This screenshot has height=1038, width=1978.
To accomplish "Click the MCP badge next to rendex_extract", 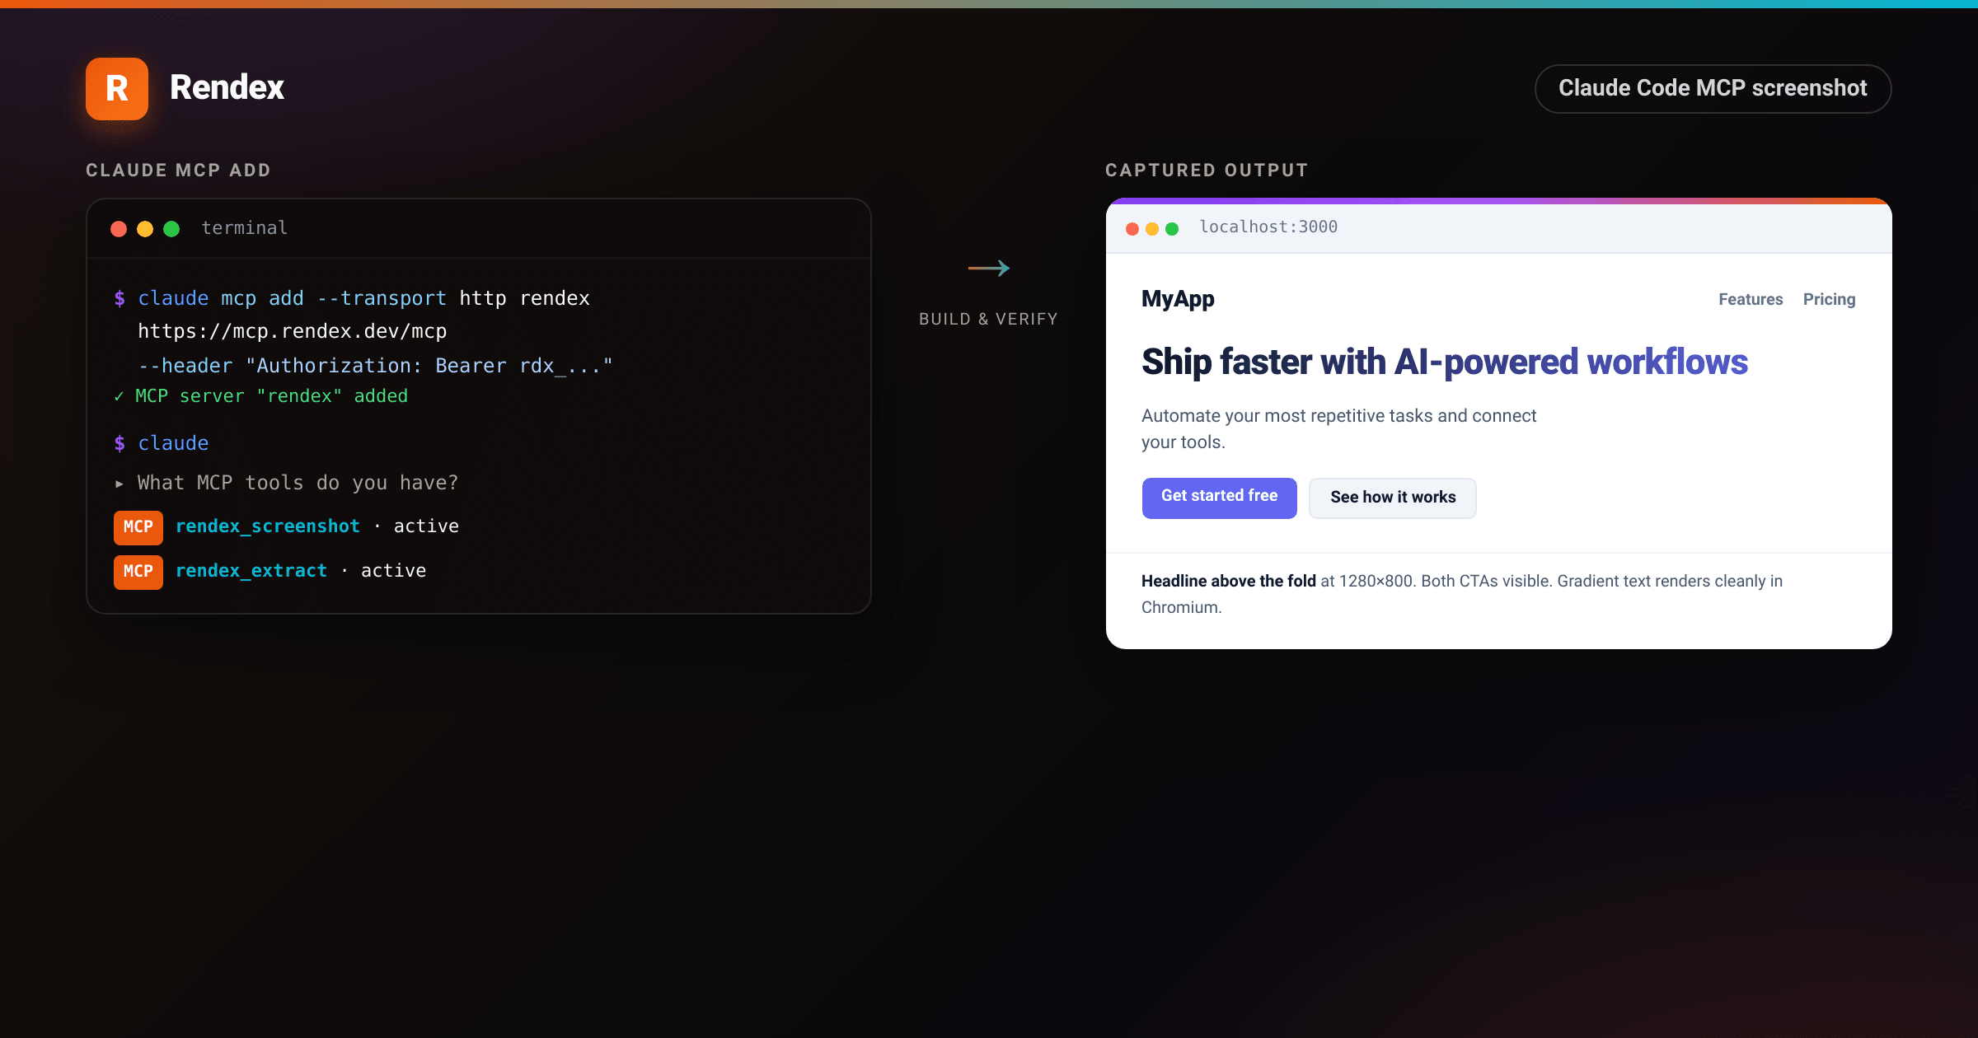I will coord(138,572).
